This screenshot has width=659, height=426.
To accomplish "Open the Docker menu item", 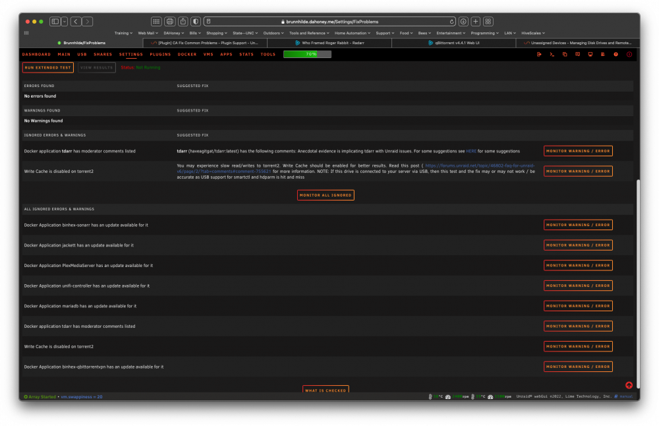I will point(187,54).
